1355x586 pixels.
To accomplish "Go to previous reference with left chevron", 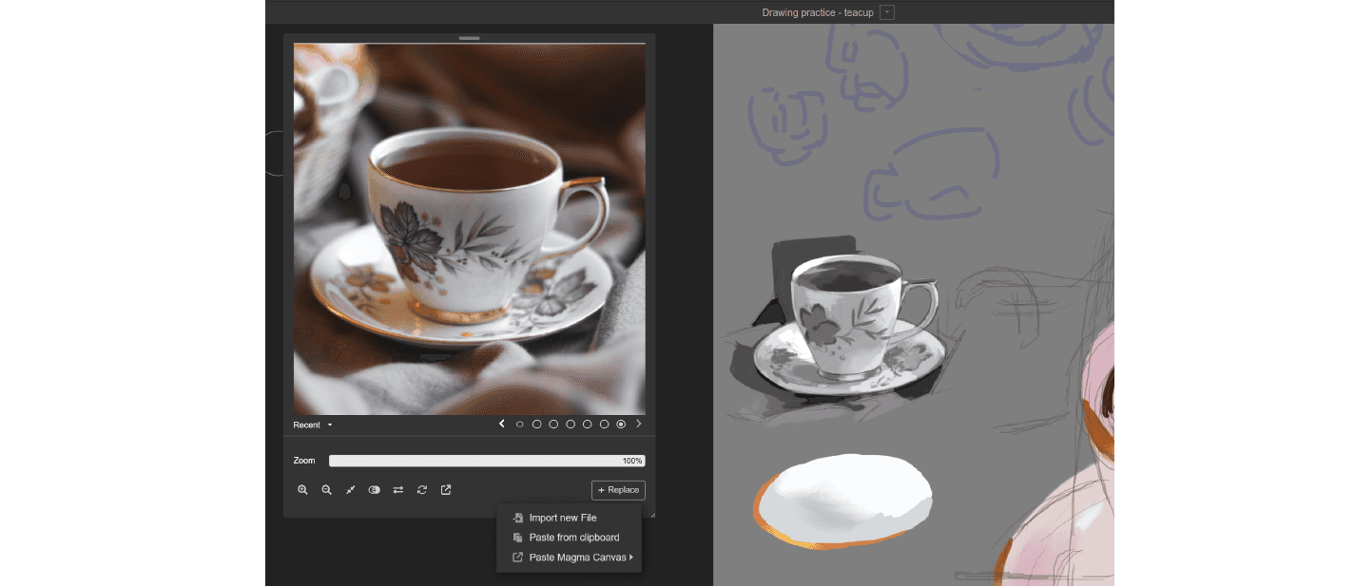I will (502, 425).
